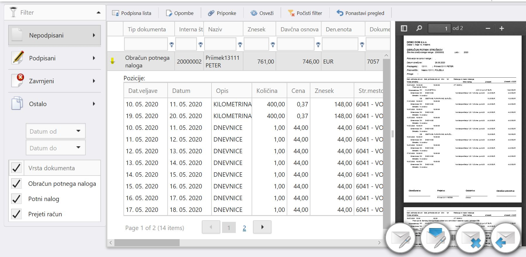Click the envelope icon with red X
This screenshot has width=526, height=257.
tap(471, 238)
